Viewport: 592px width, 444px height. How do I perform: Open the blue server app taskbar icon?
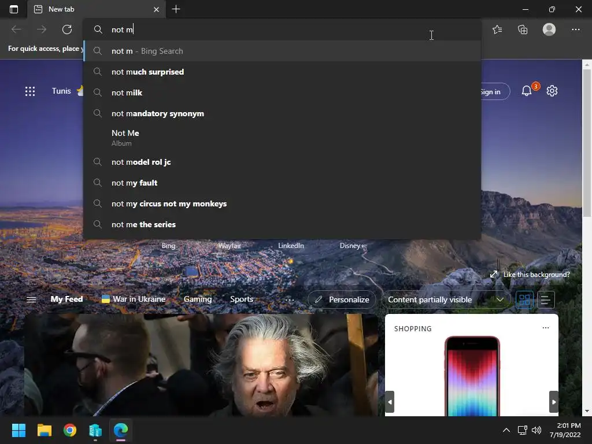click(95, 430)
